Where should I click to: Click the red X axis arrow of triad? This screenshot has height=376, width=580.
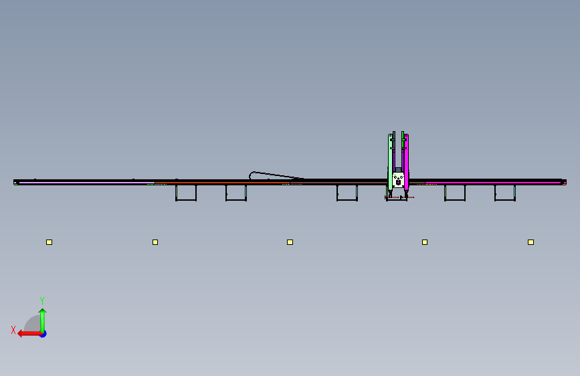click(x=29, y=334)
